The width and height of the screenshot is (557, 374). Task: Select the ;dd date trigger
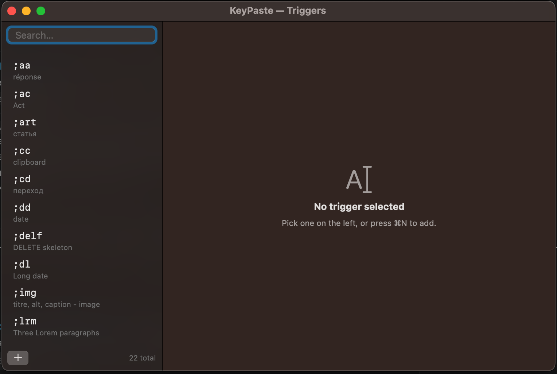click(82, 213)
